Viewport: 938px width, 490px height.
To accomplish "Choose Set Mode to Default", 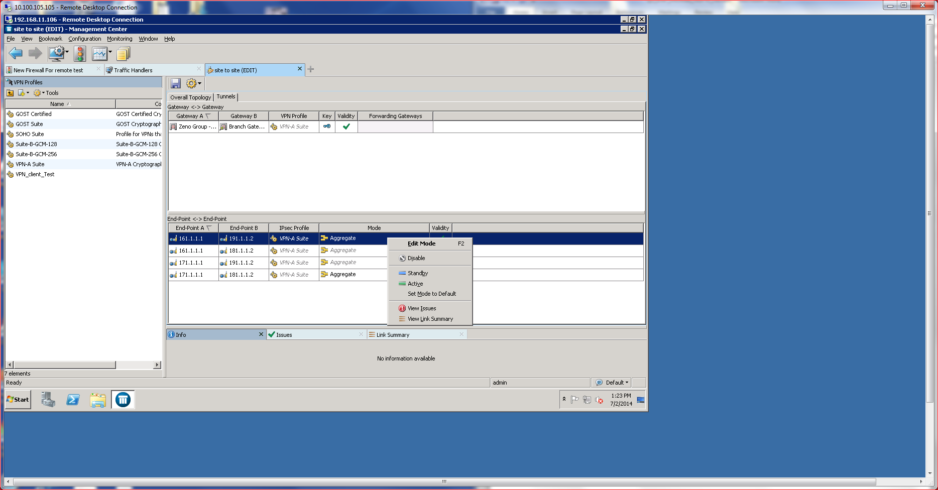I will point(430,294).
